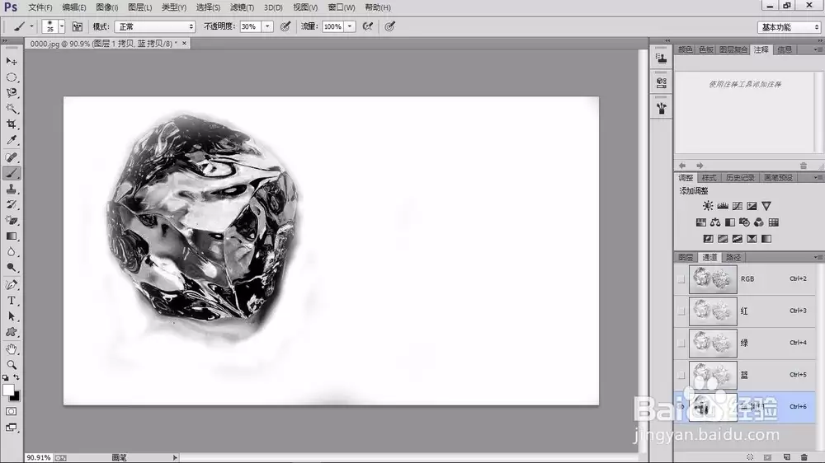Click the foreground color swatch
825x463 pixels.
pyautogui.click(x=8, y=390)
